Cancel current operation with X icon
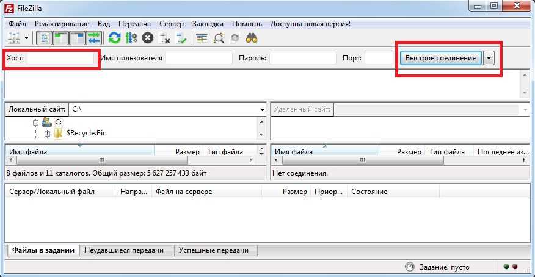The image size is (535, 277). tap(147, 38)
